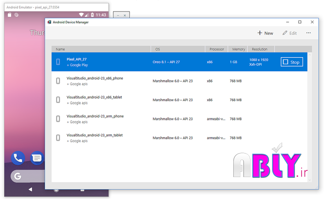Click the Marshmallow 6.0 cell for x86_phone
The width and height of the screenshot is (328, 199).
coord(173,81)
